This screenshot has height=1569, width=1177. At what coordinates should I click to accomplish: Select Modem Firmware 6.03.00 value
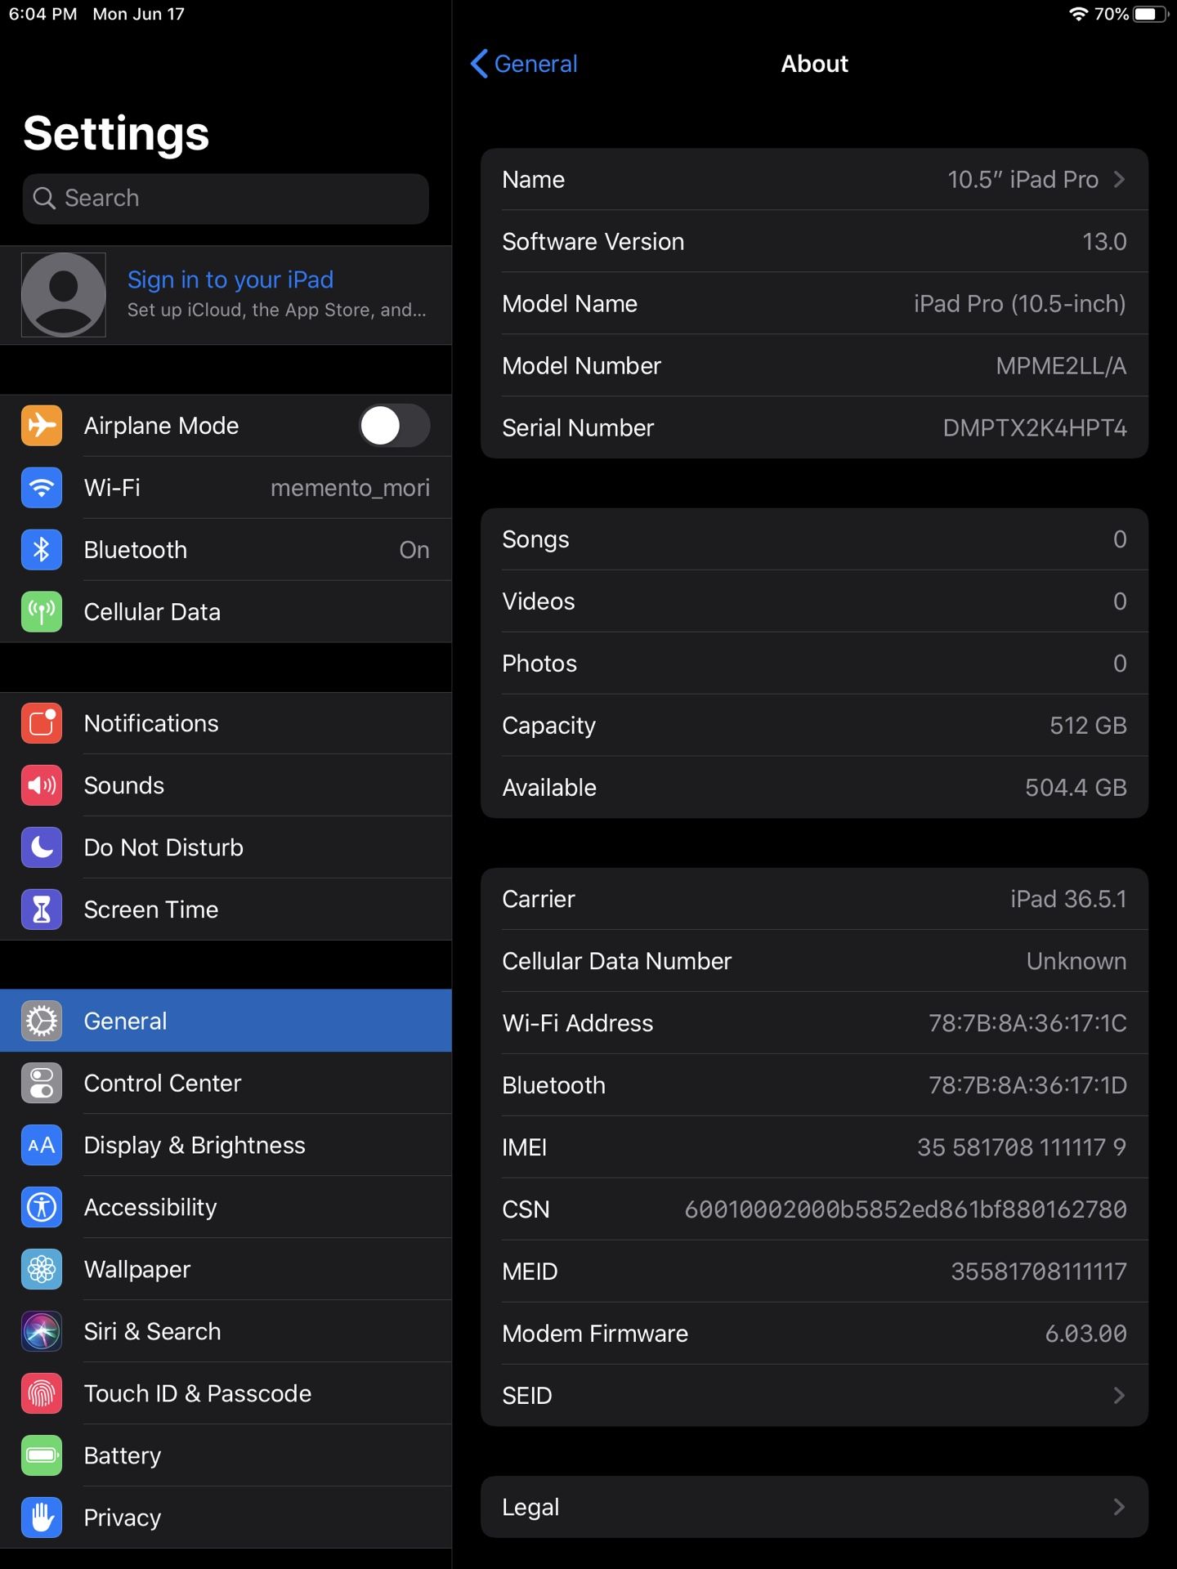point(1085,1333)
